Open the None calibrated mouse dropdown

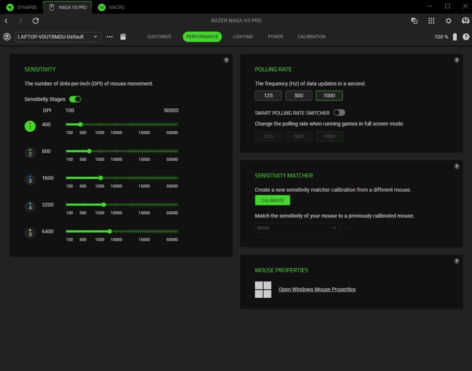pos(297,228)
